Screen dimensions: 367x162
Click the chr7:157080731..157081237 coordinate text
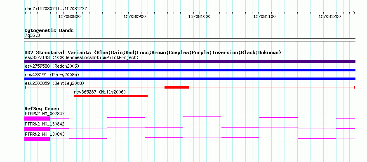pos(56,9)
